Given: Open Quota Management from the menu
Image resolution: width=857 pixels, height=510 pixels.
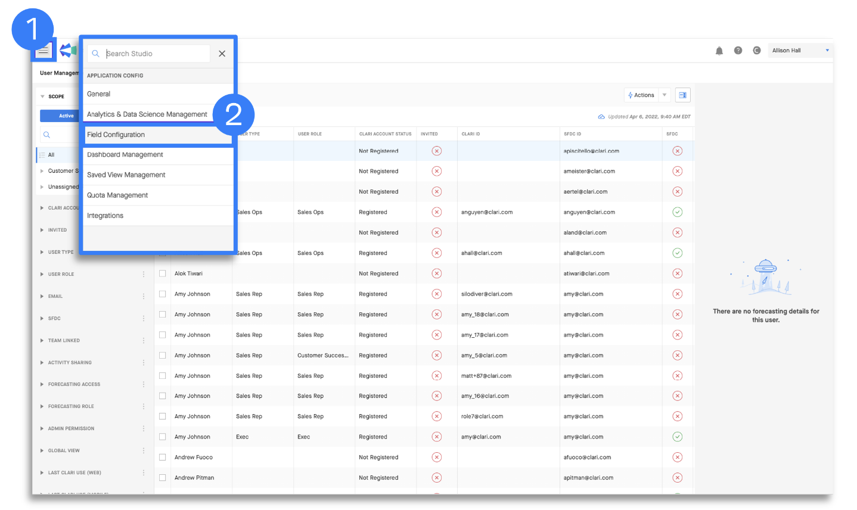Looking at the screenshot, I should click(158, 195).
